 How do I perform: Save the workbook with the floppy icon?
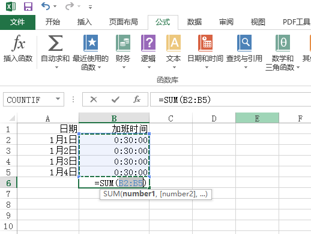pos(28,7)
